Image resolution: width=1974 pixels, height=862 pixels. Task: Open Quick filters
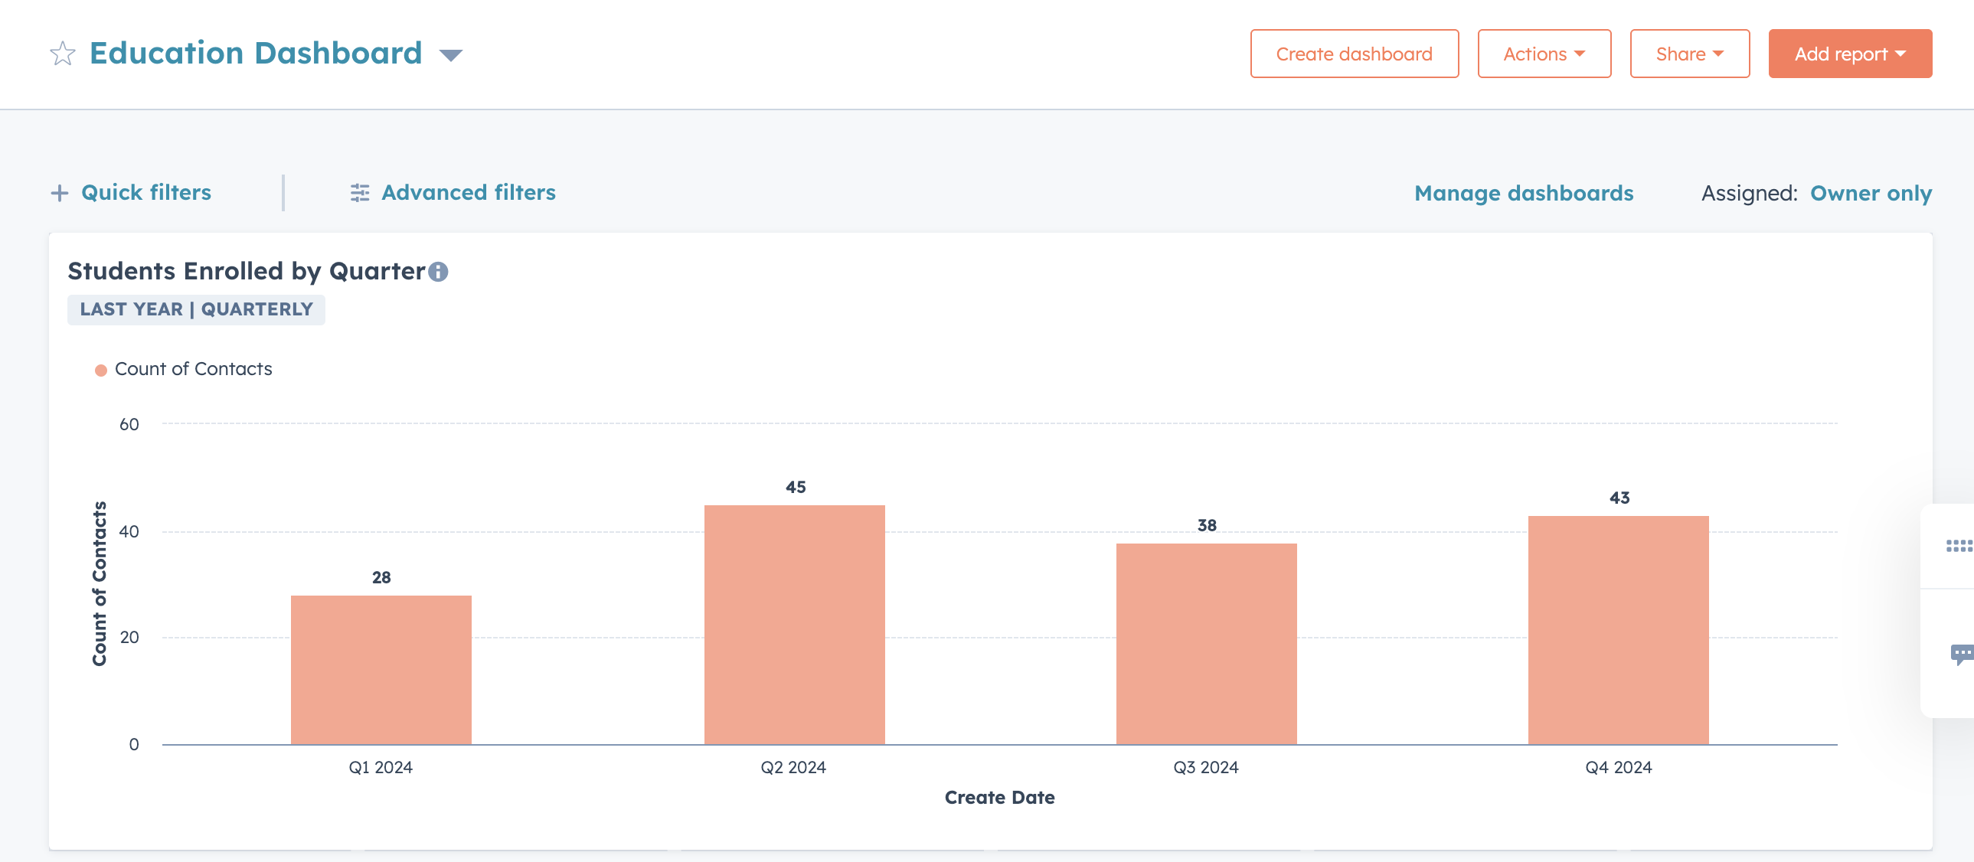tap(145, 192)
